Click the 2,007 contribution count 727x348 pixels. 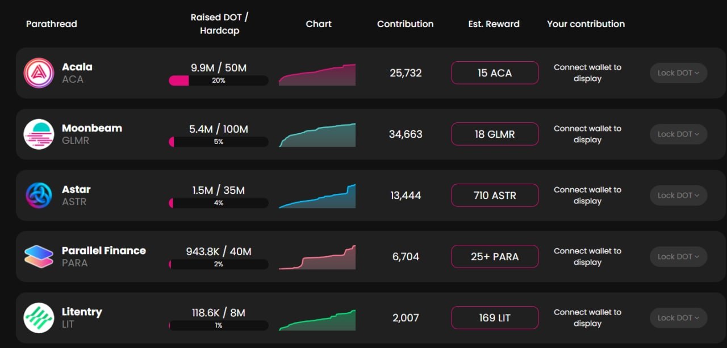pos(406,318)
